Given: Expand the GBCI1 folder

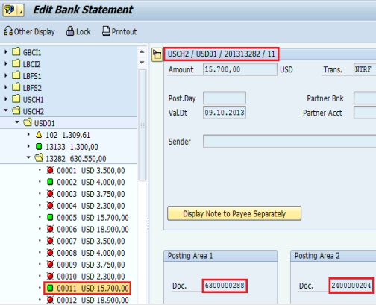Looking at the screenshot, I should click(6, 52).
